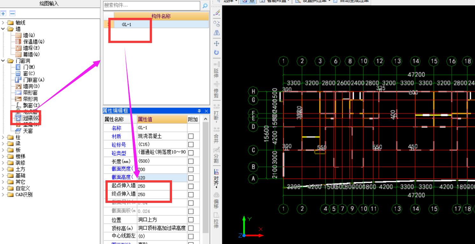Screen dimensions: 475x244
Task: Toggle 附加 checkbox for 位置 row
Action: [x=191, y=219]
